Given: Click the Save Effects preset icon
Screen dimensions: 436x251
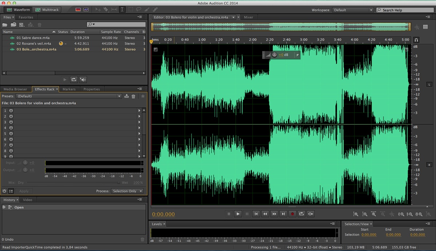Looking at the screenshot, I should point(126,96).
